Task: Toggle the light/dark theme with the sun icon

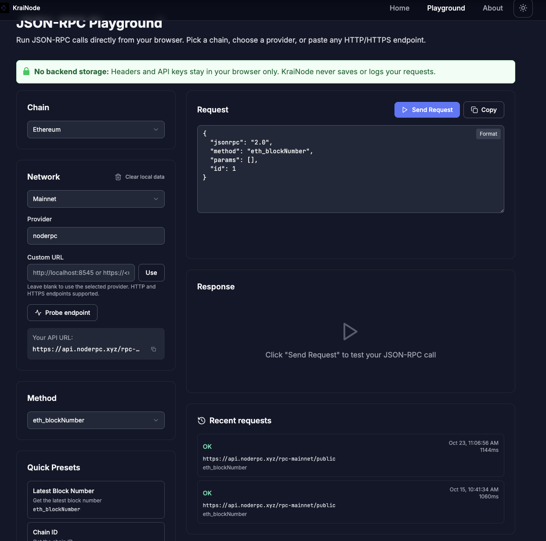Action: click(523, 8)
